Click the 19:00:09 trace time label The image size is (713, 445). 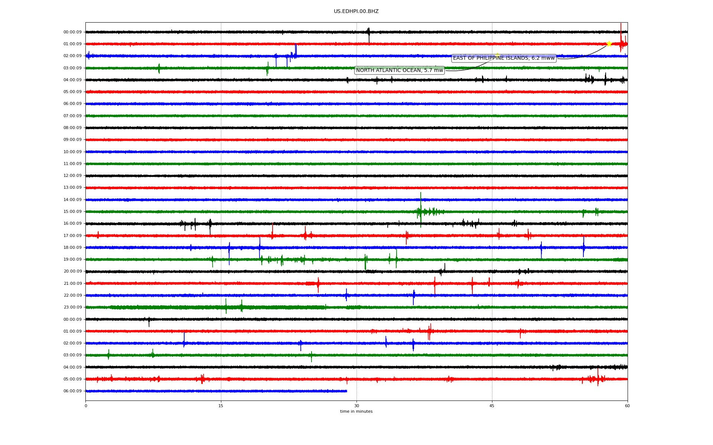(72, 260)
